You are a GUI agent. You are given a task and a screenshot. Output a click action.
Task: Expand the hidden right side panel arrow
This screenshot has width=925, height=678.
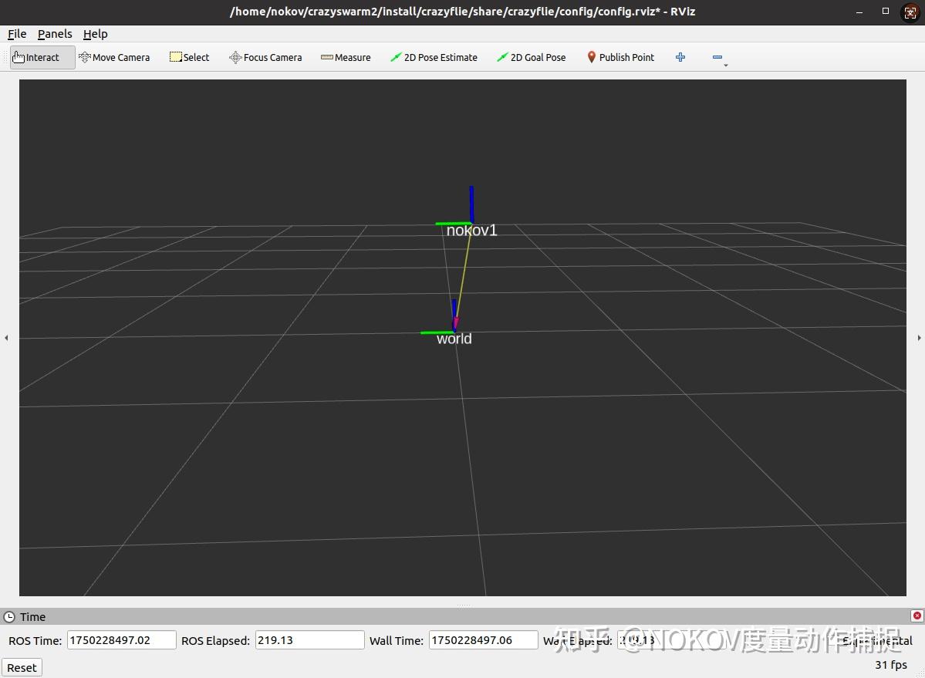coord(919,338)
